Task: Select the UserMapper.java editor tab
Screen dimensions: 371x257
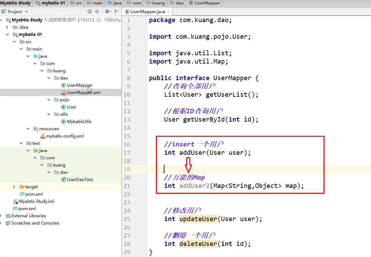Action: [x=147, y=11]
